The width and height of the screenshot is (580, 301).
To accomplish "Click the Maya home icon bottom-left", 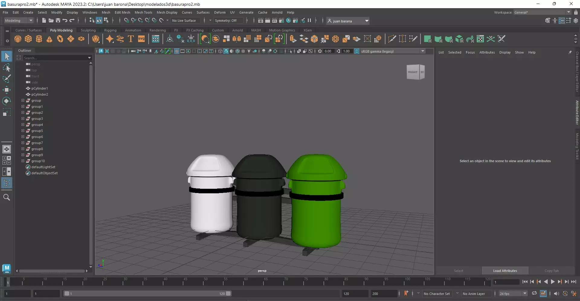I will pos(7,269).
